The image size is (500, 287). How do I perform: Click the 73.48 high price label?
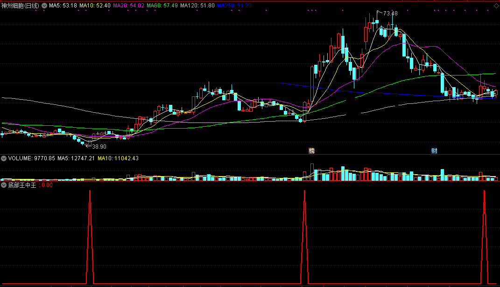[x=390, y=14]
